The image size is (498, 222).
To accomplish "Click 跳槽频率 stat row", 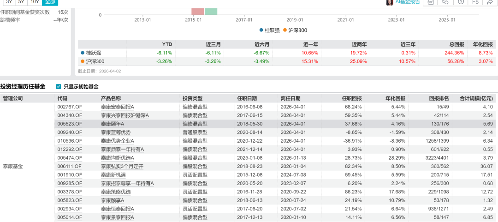I will click(34, 20).
